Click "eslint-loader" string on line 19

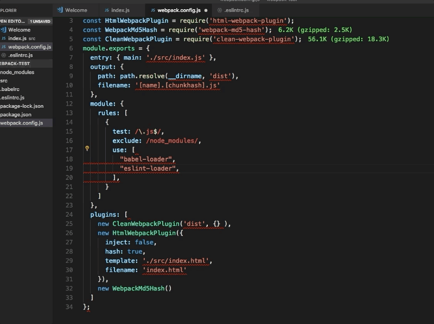(148, 169)
